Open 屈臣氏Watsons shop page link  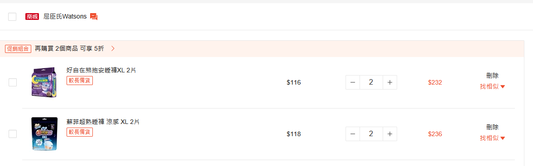coord(65,16)
